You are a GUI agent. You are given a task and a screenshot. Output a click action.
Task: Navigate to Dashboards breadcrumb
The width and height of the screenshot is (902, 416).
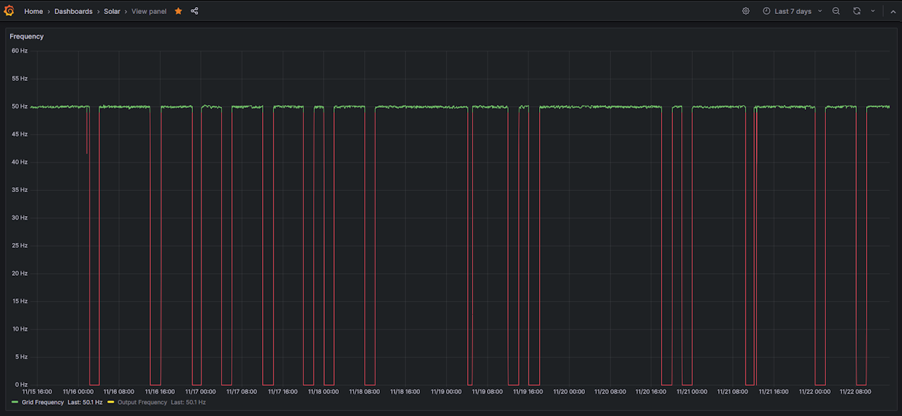coord(73,11)
